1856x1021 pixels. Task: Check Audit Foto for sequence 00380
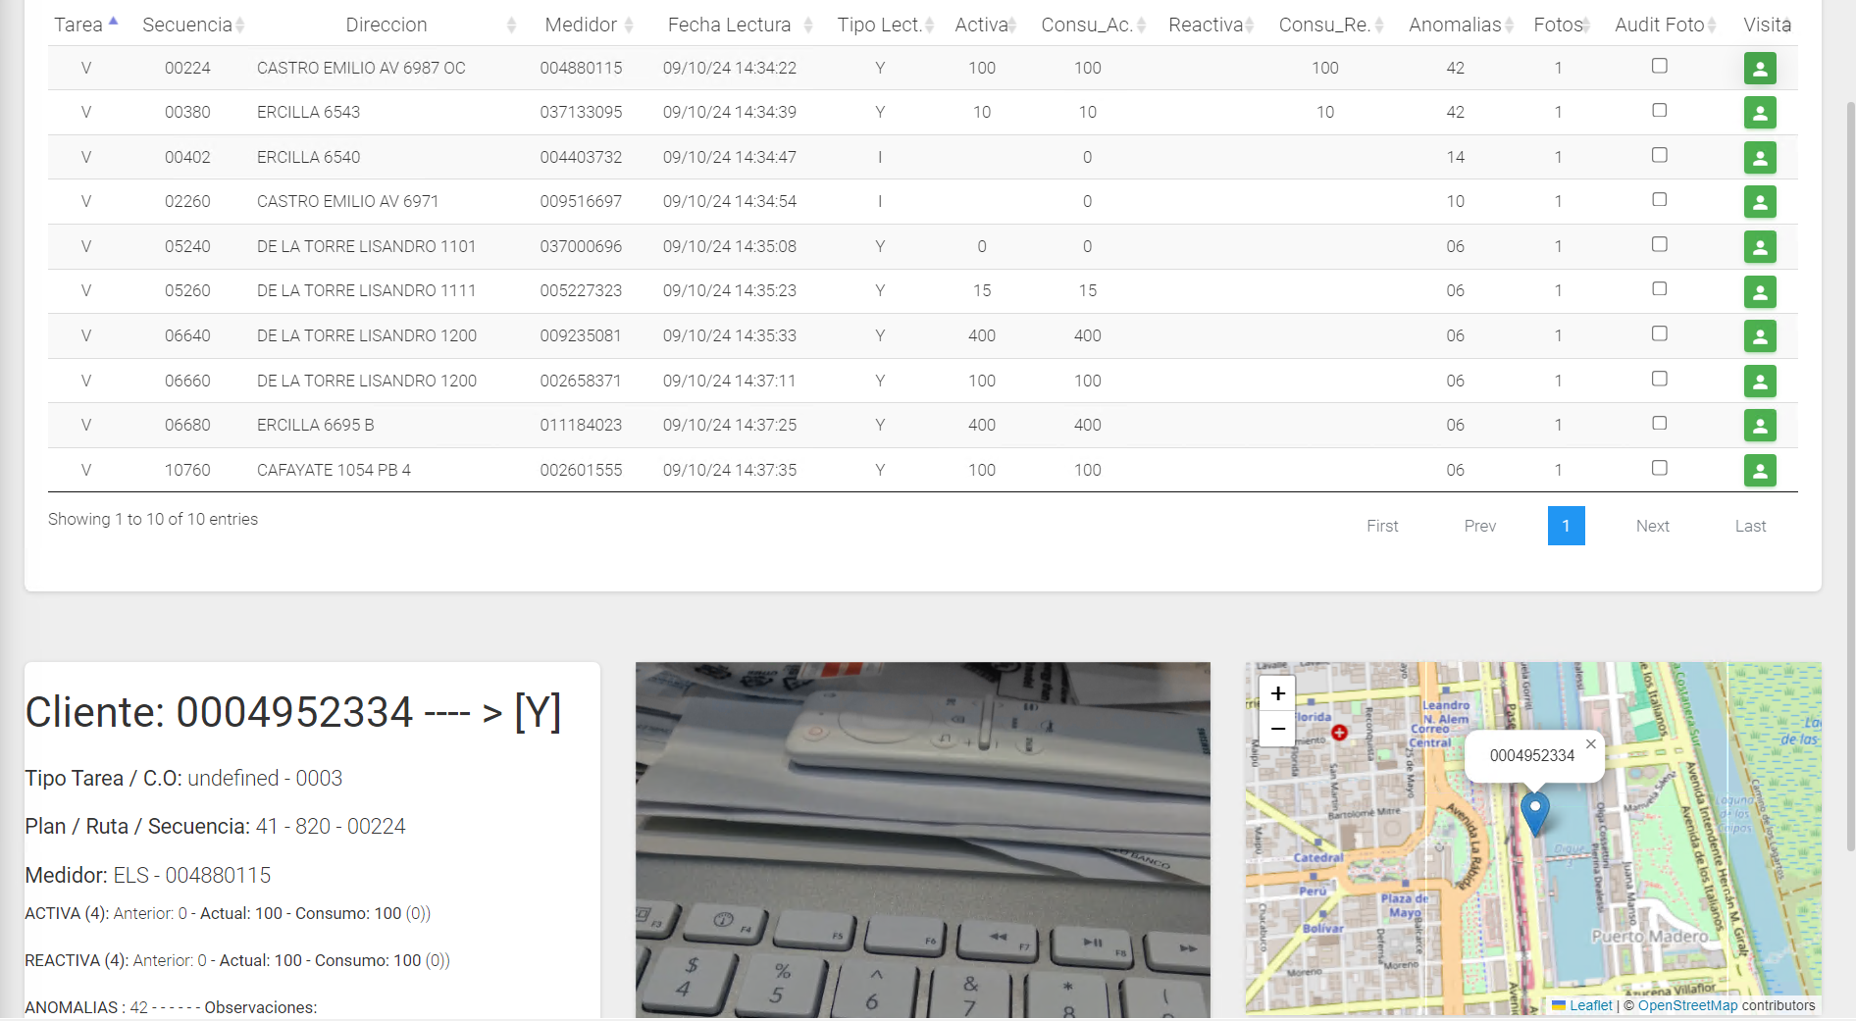[x=1659, y=110]
